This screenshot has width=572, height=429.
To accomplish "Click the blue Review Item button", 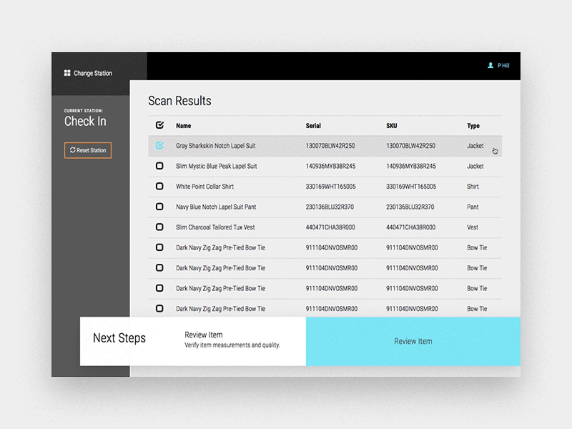I will tap(413, 342).
